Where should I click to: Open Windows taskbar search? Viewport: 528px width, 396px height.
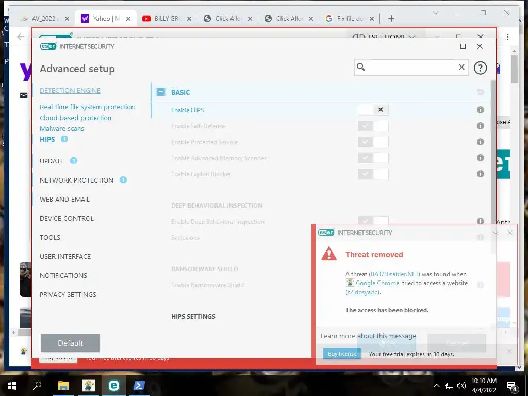pyautogui.click(x=37, y=386)
